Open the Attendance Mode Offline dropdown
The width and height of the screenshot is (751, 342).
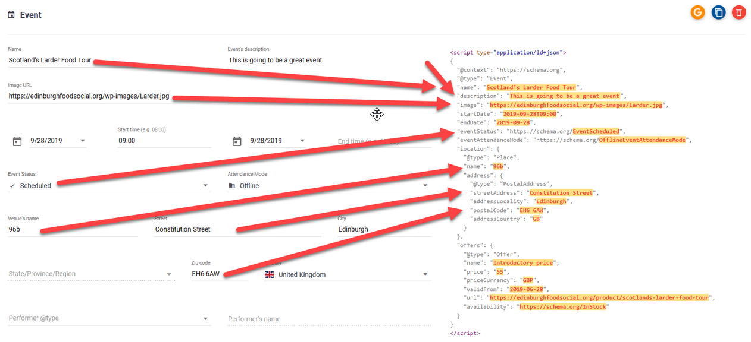coord(329,185)
